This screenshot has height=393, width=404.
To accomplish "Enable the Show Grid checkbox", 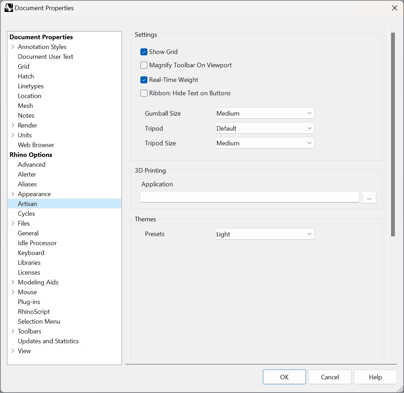I will (144, 52).
